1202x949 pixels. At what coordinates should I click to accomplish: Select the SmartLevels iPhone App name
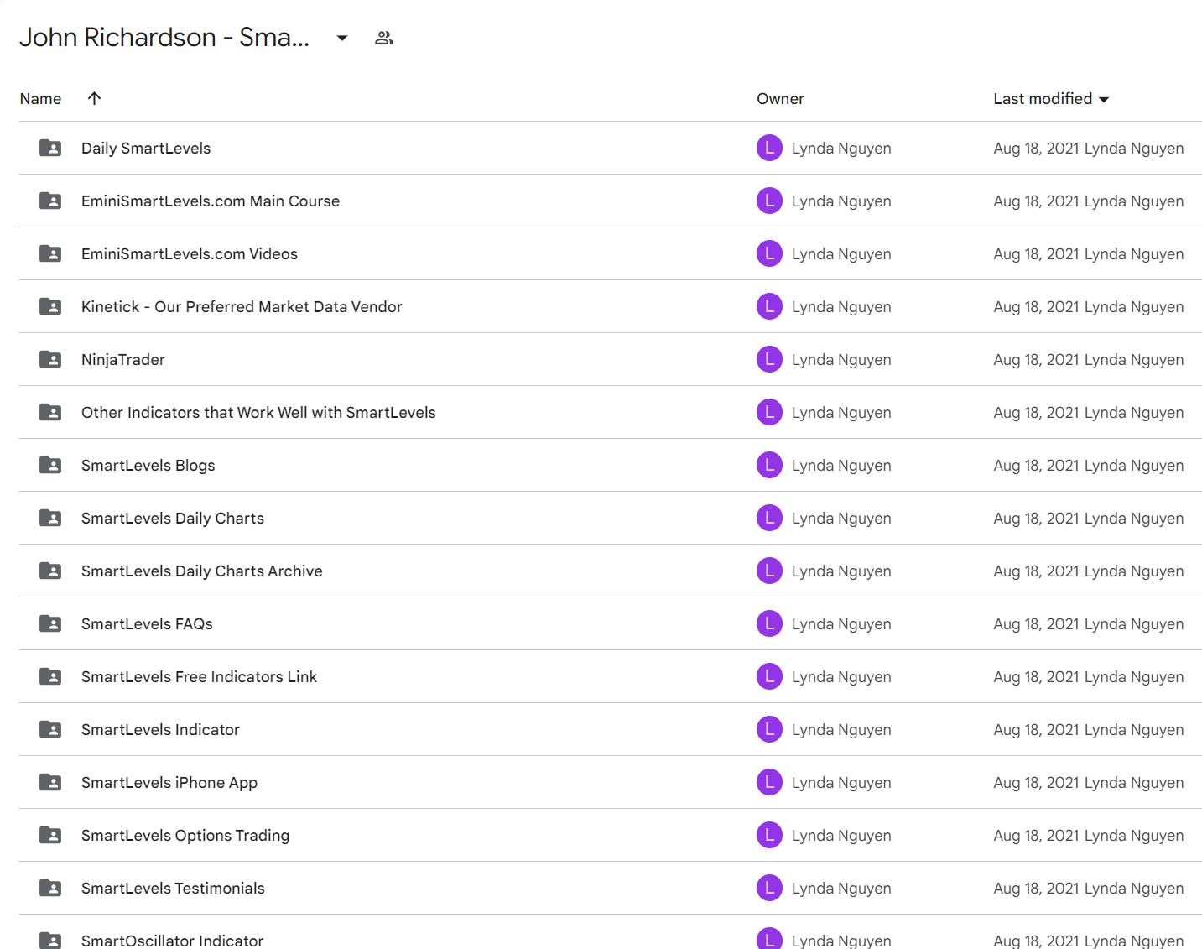tap(169, 782)
